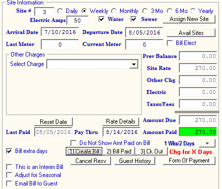Viewport: 222px width, 189px height.
Task: Click the Departure Date field
Action: click(144, 32)
